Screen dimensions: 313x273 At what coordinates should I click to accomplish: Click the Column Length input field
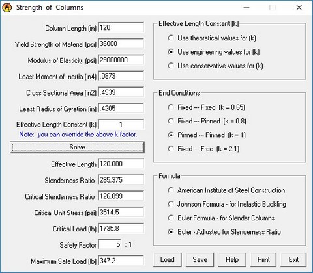click(121, 28)
